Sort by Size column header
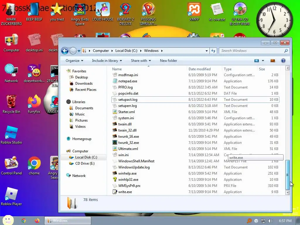 pos(268,69)
